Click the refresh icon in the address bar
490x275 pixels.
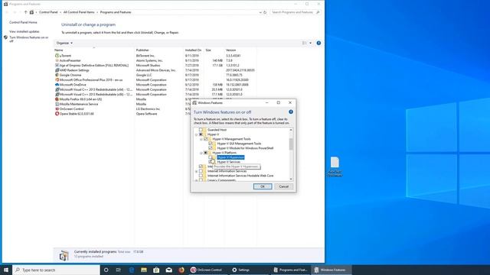coord(265,12)
